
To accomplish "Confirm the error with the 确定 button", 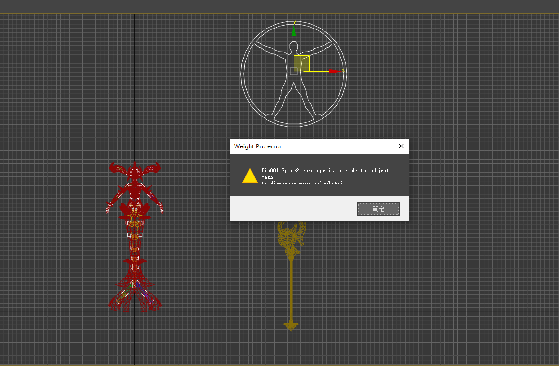I will (378, 209).
